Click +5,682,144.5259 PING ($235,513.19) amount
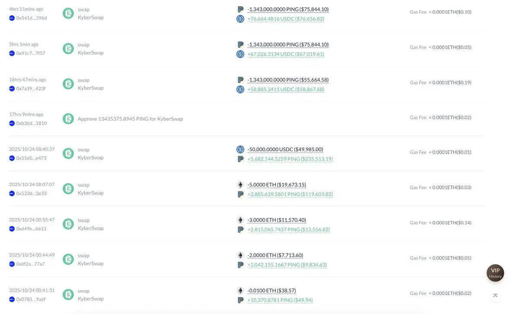518x314 pixels. click(x=290, y=159)
